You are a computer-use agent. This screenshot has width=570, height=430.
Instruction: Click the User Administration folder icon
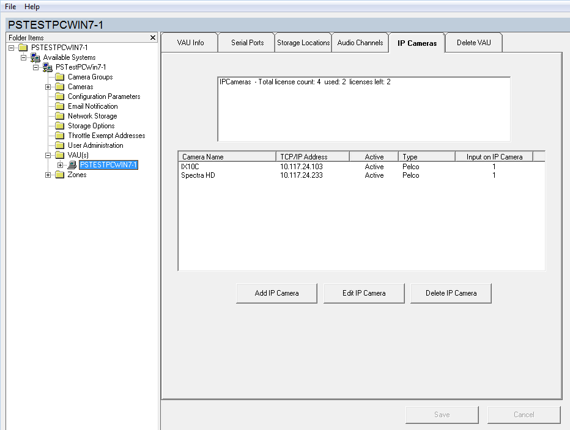(x=60, y=145)
